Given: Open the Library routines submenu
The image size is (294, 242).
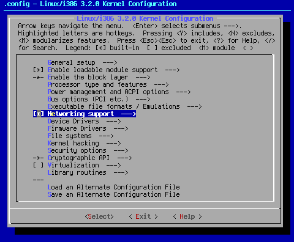Looking at the screenshot, I should [x=88, y=172].
